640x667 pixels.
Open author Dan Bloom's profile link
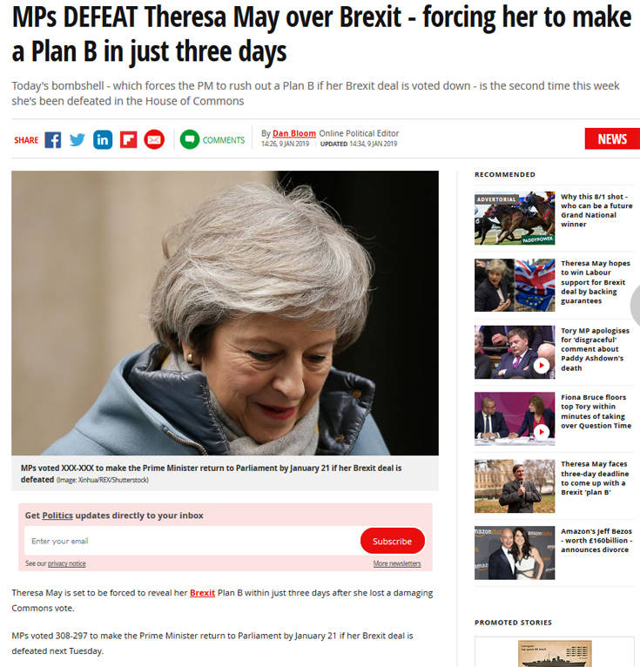tap(293, 133)
